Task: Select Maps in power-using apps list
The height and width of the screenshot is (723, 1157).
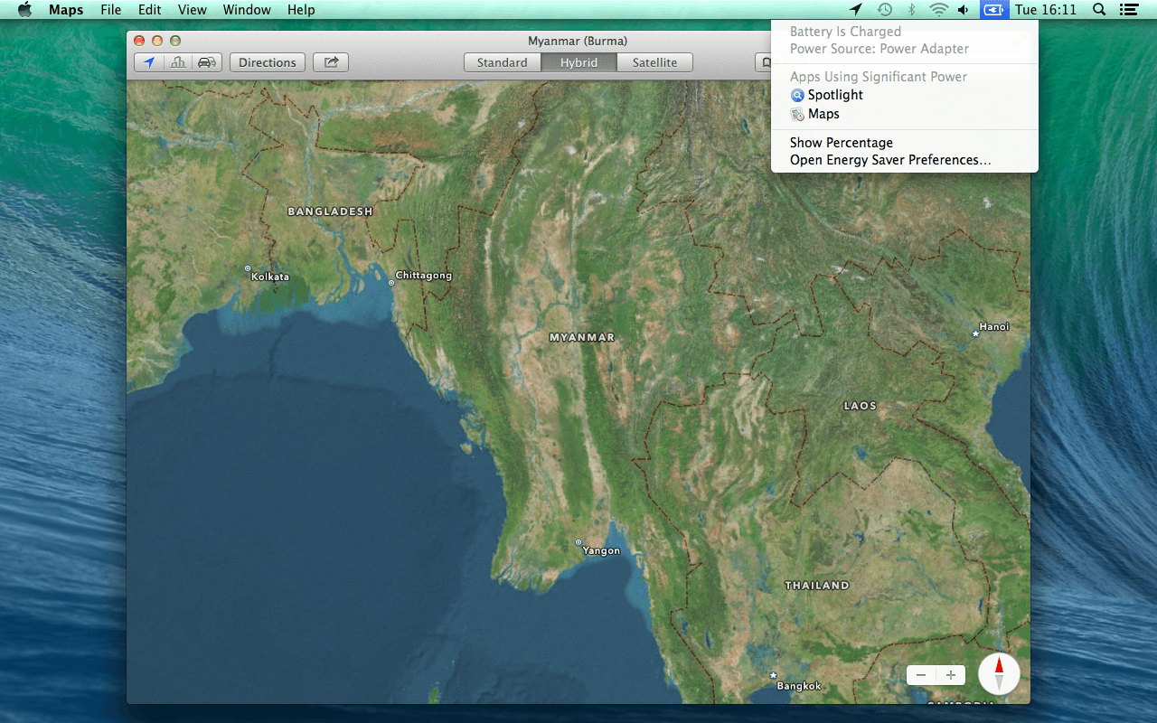Action: click(904, 114)
